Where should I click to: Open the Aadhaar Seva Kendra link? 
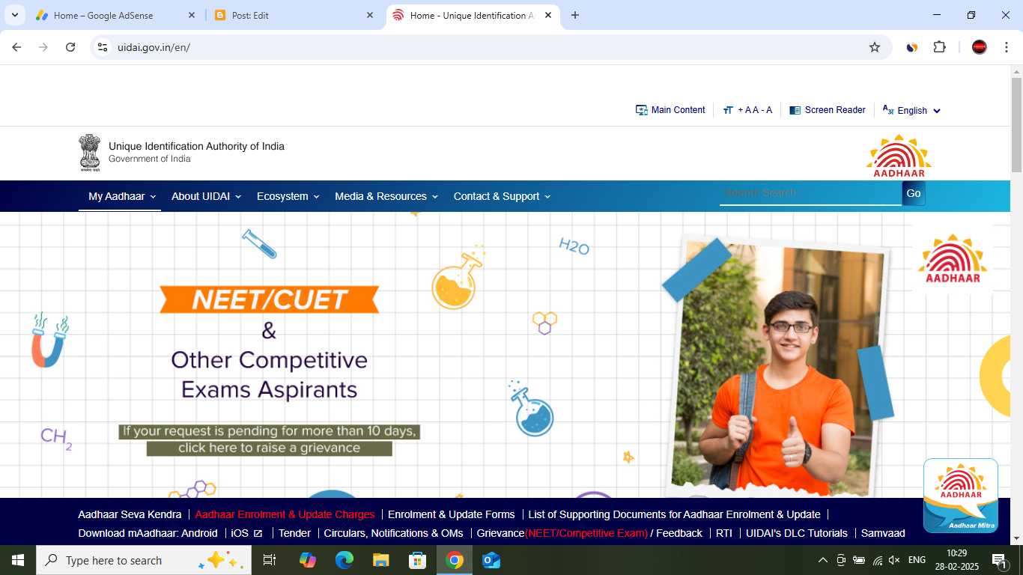click(130, 514)
